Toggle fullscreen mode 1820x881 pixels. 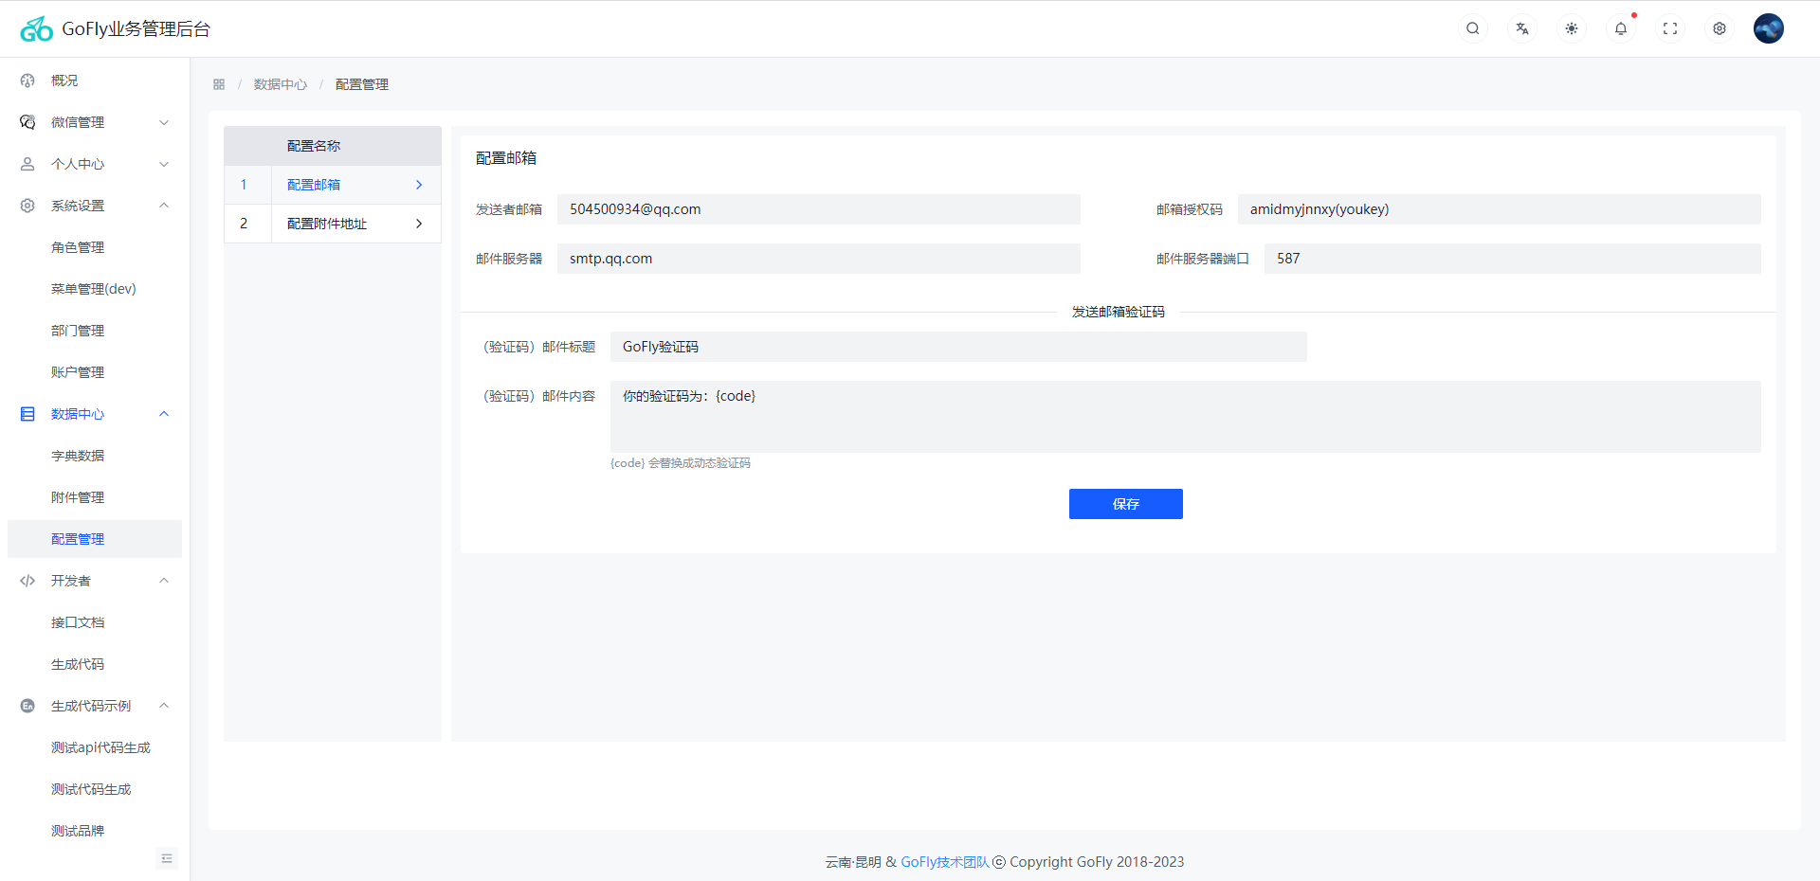tap(1669, 28)
